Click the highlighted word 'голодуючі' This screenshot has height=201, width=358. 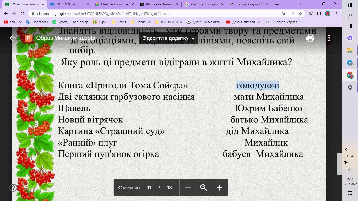[x=257, y=85]
